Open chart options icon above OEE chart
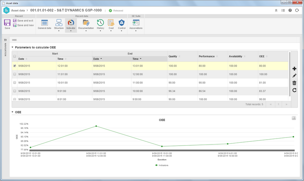Viewport: 304px width, 181px height. pos(294,118)
